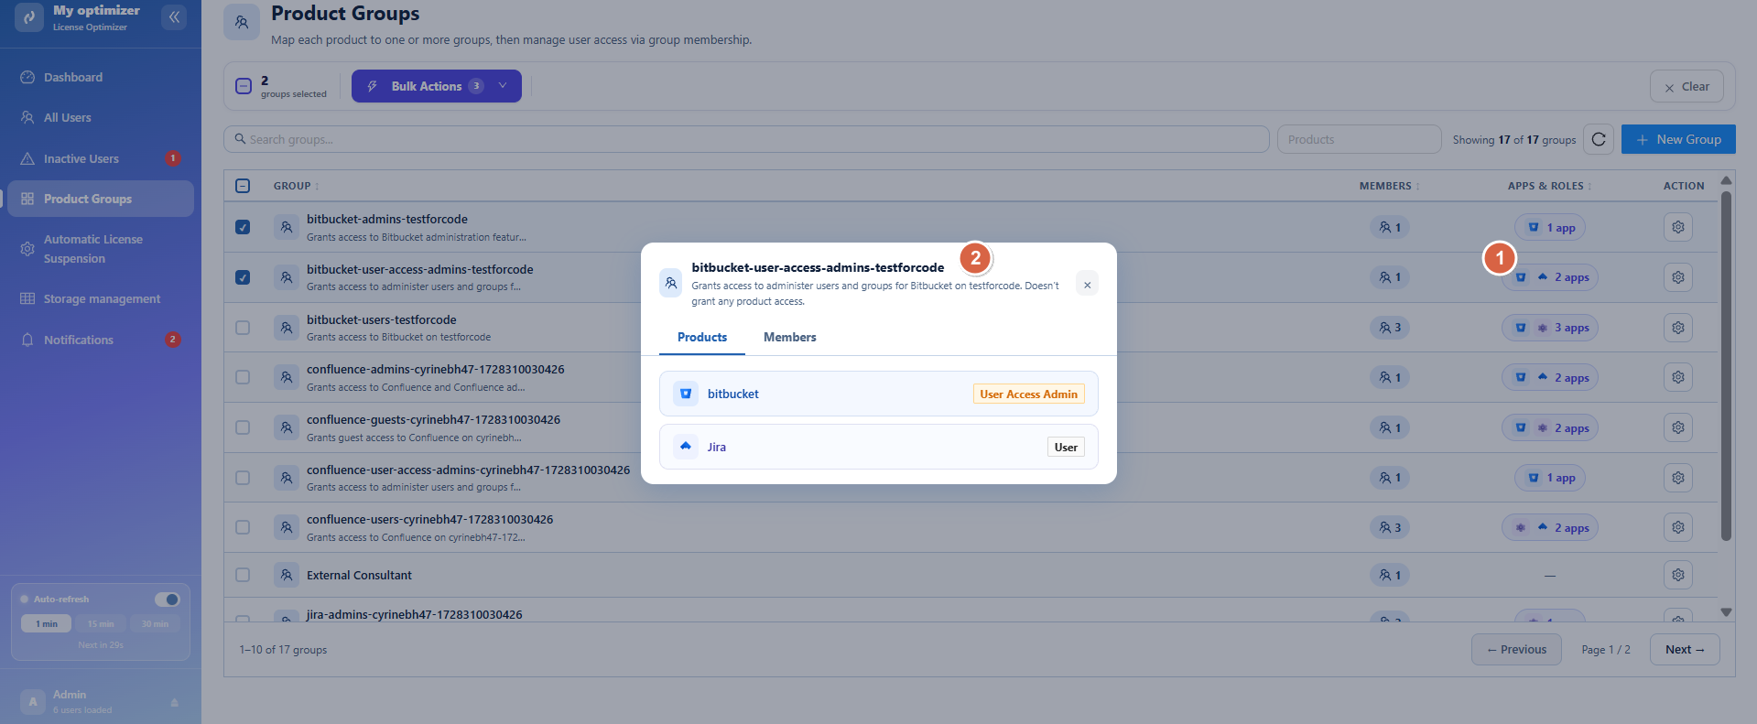Screen dimensions: 1757x724
Task: Go to All Users page
Action: (101, 117)
